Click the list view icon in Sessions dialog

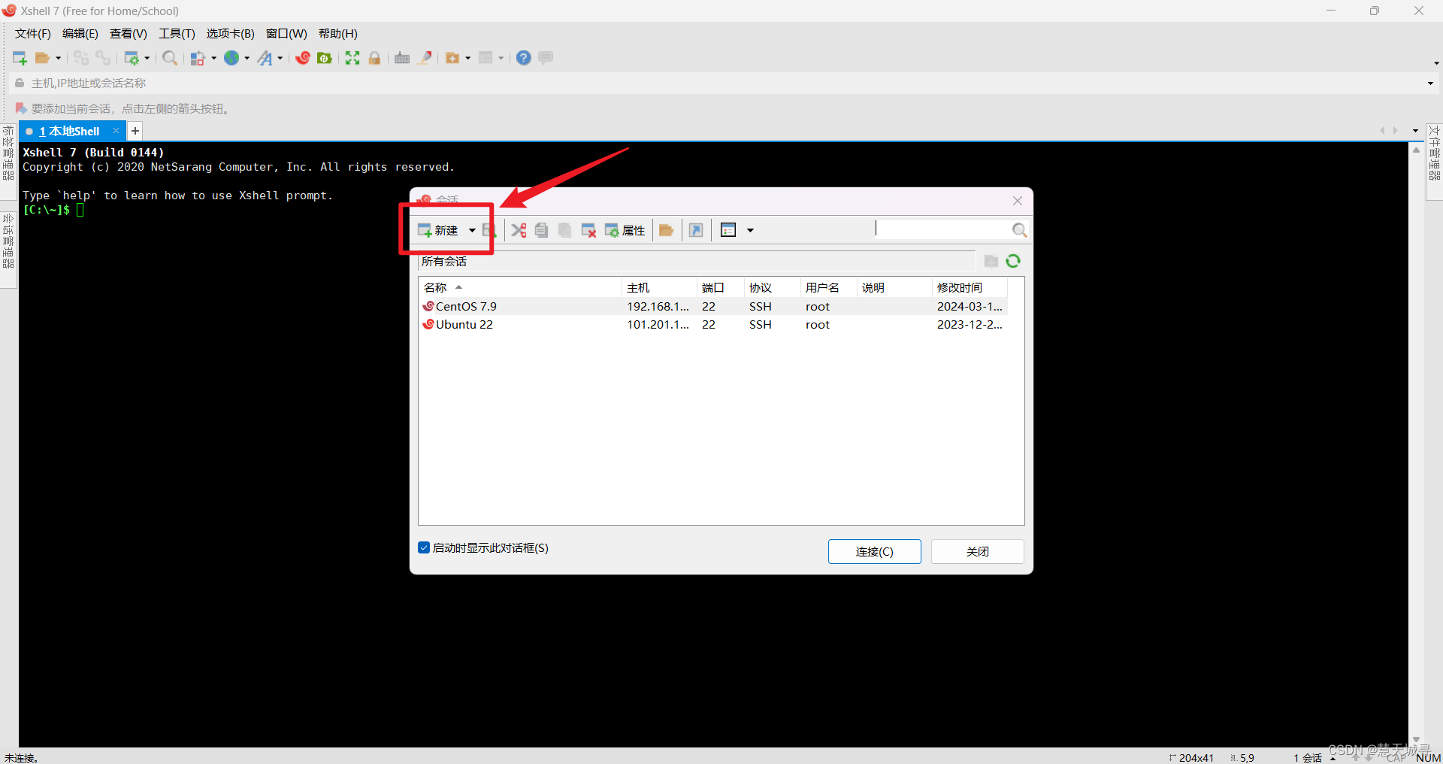click(x=728, y=230)
